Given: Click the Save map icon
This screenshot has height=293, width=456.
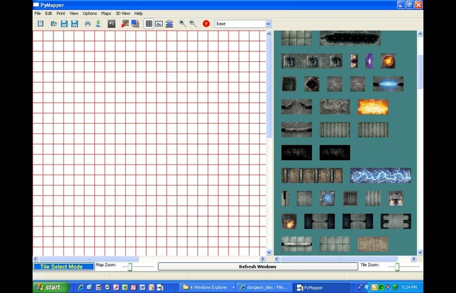Looking at the screenshot, I should pyautogui.click(x=64, y=23).
